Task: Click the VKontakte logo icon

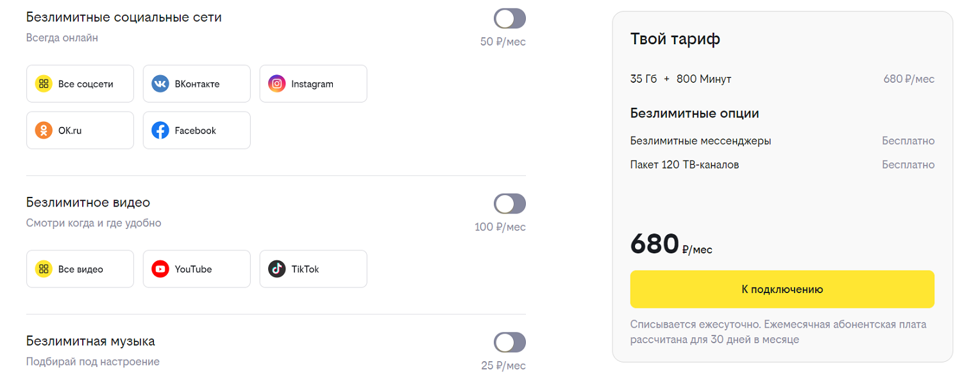Action: pyautogui.click(x=160, y=83)
